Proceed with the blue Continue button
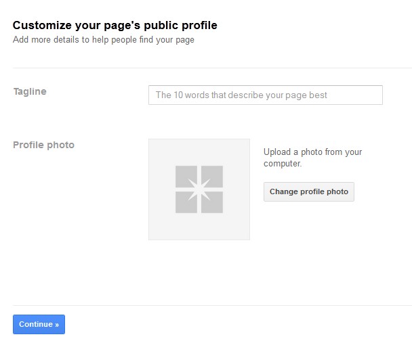The height and width of the screenshot is (341, 412). point(39,324)
